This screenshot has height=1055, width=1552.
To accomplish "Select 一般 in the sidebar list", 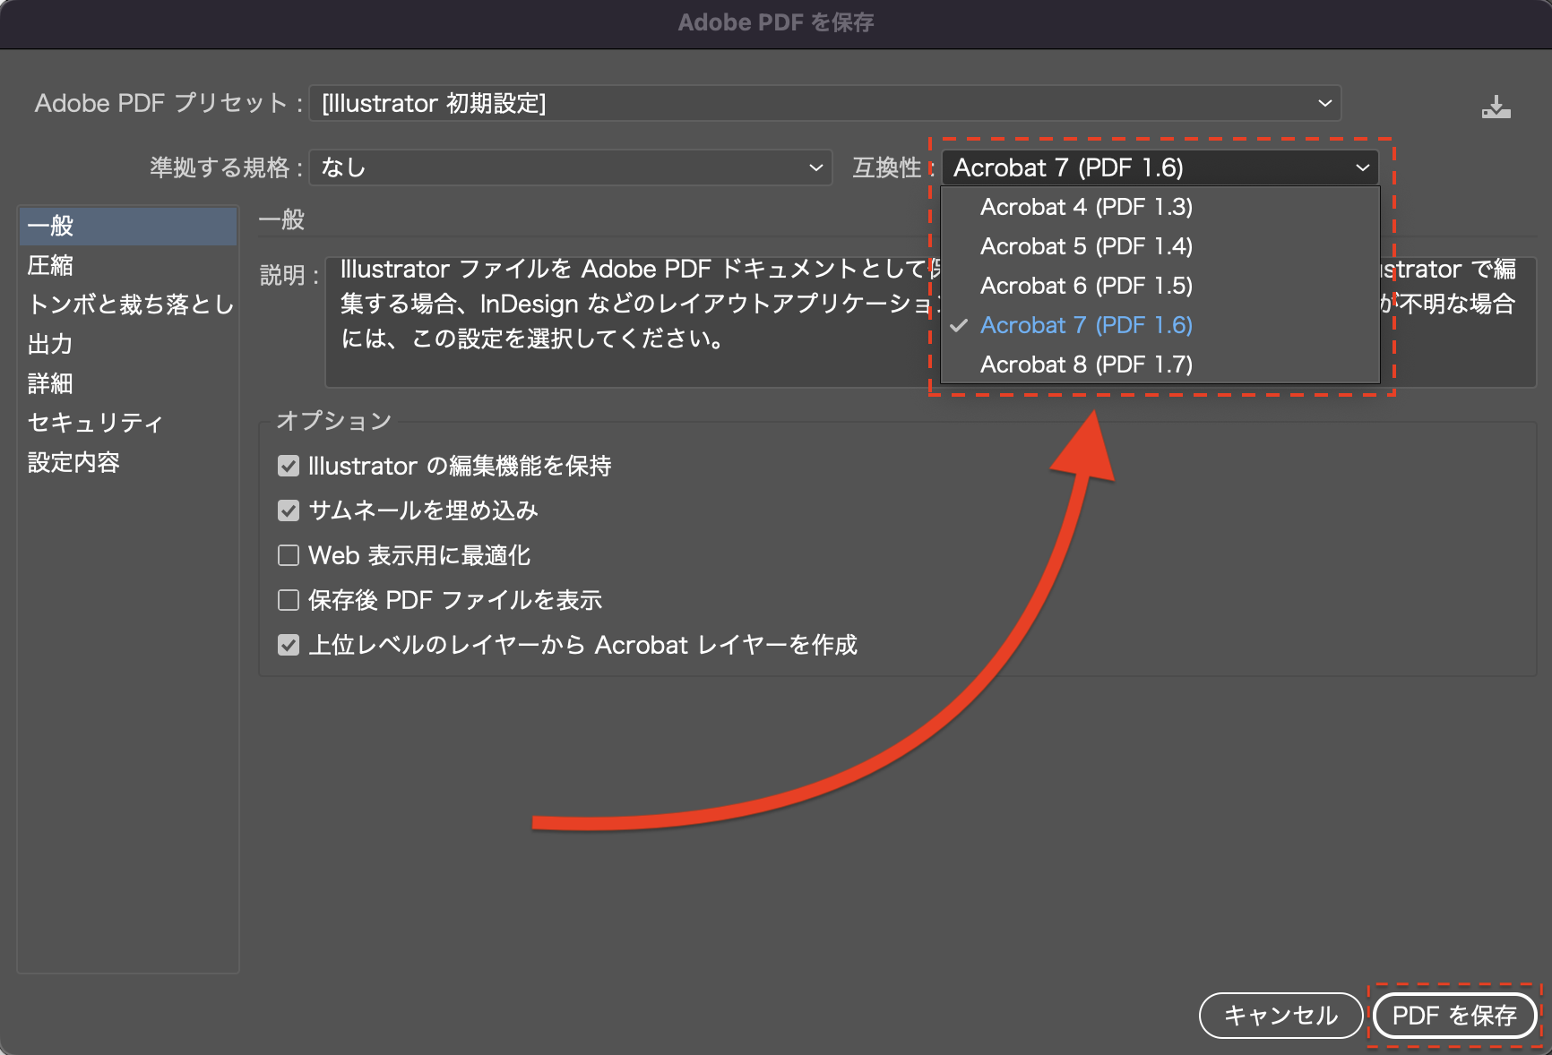I will 128,226.
